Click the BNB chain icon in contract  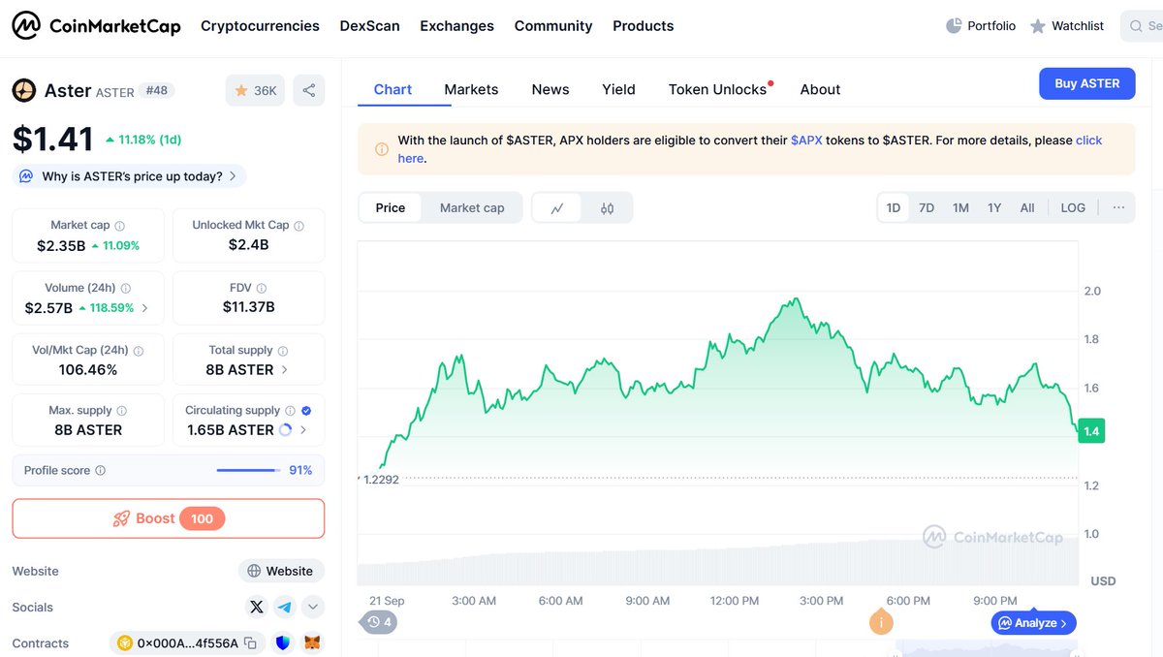125,642
